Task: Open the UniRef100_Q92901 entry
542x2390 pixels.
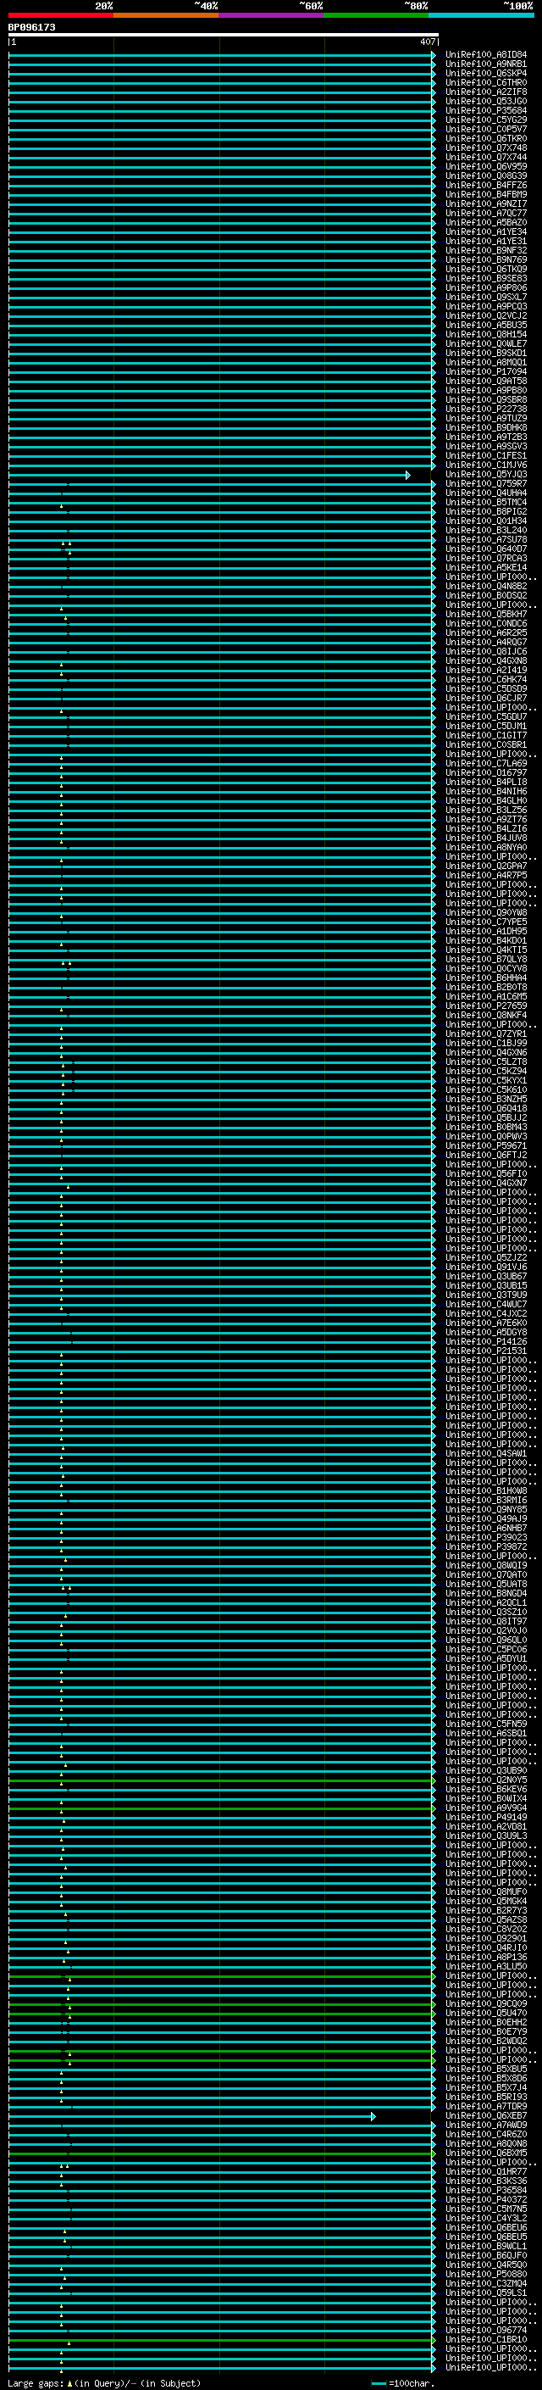Action: point(486,1938)
